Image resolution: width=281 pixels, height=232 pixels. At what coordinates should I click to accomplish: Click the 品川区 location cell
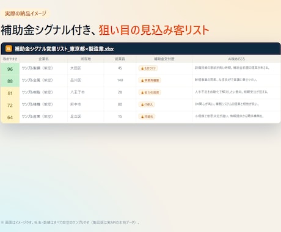(x=76, y=80)
